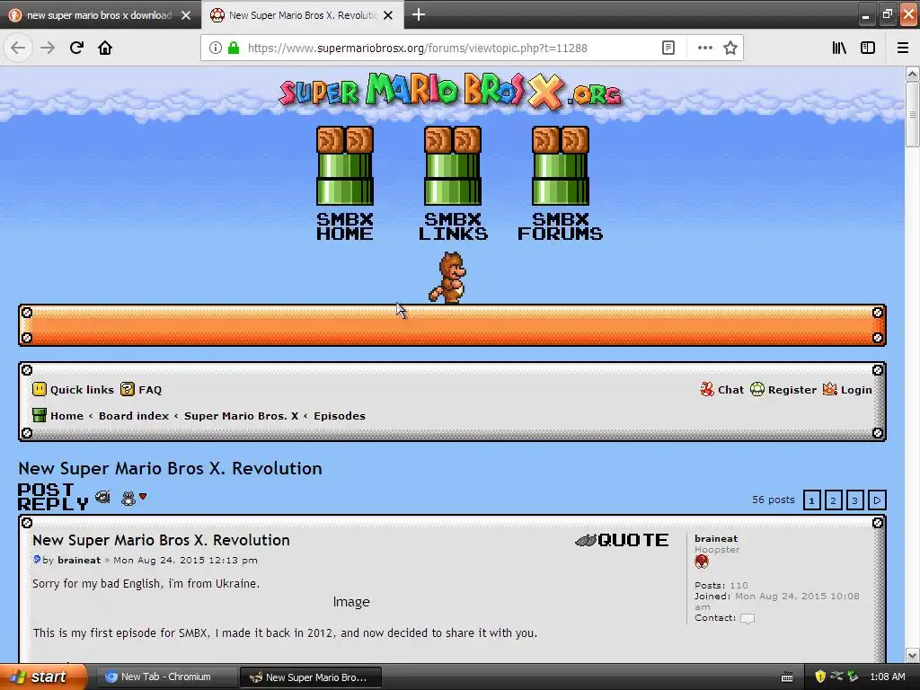The image size is (920, 690).
Task: Quote braineat's first post
Action: pos(622,540)
